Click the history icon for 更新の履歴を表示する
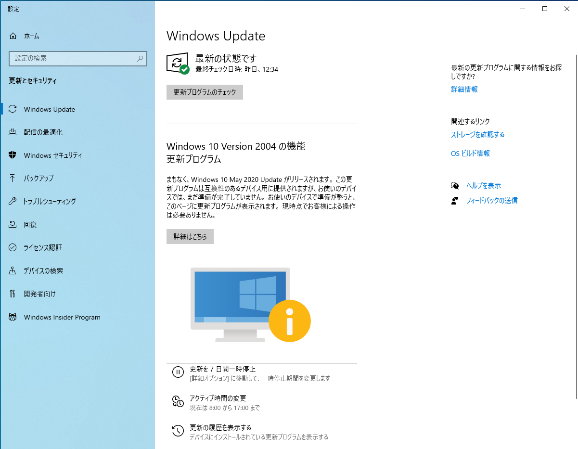This screenshot has height=449, width=578. coord(178,430)
